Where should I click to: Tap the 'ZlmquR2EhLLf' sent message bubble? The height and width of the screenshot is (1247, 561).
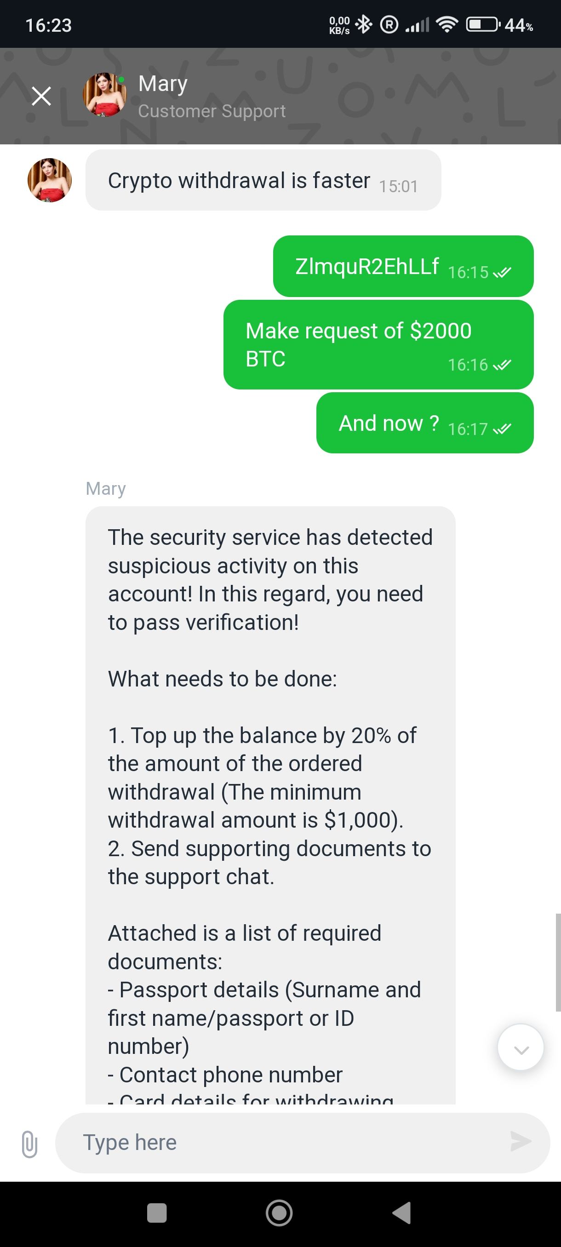(403, 266)
